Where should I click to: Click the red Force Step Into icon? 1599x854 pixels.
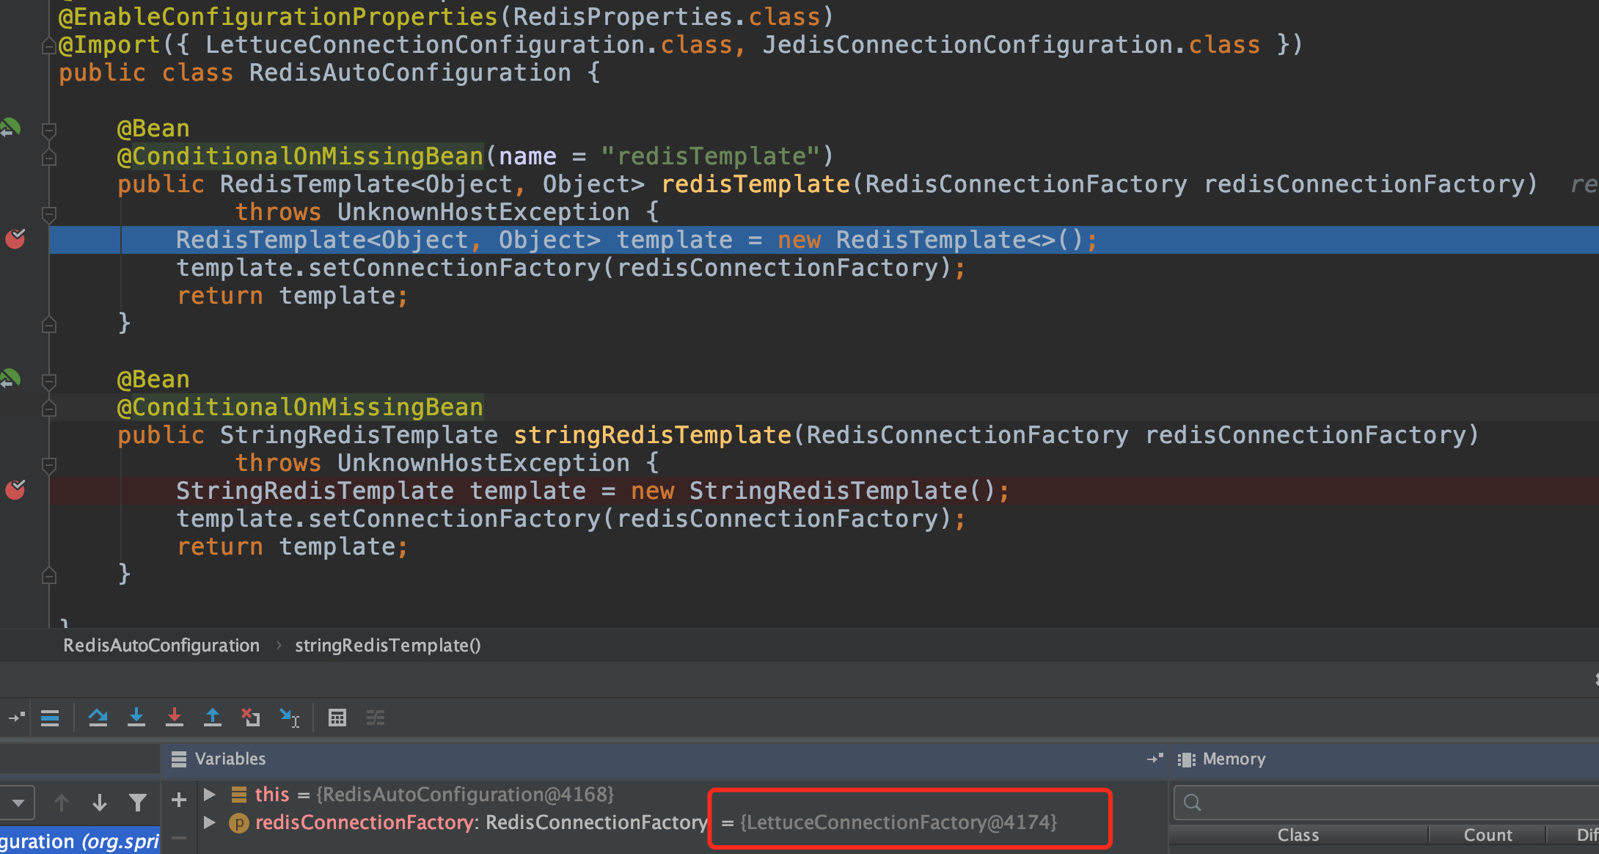point(175,717)
